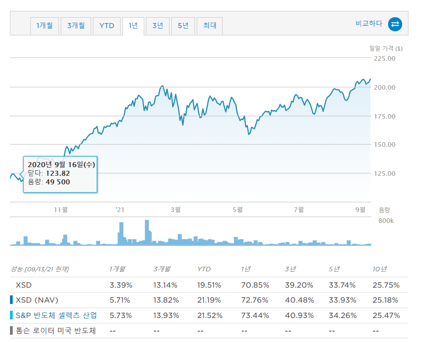The height and width of the screenshot is (342, 423).
Task: Click the 11월 x-axis label
Action: pyautogui.click(x=61, y=210)
